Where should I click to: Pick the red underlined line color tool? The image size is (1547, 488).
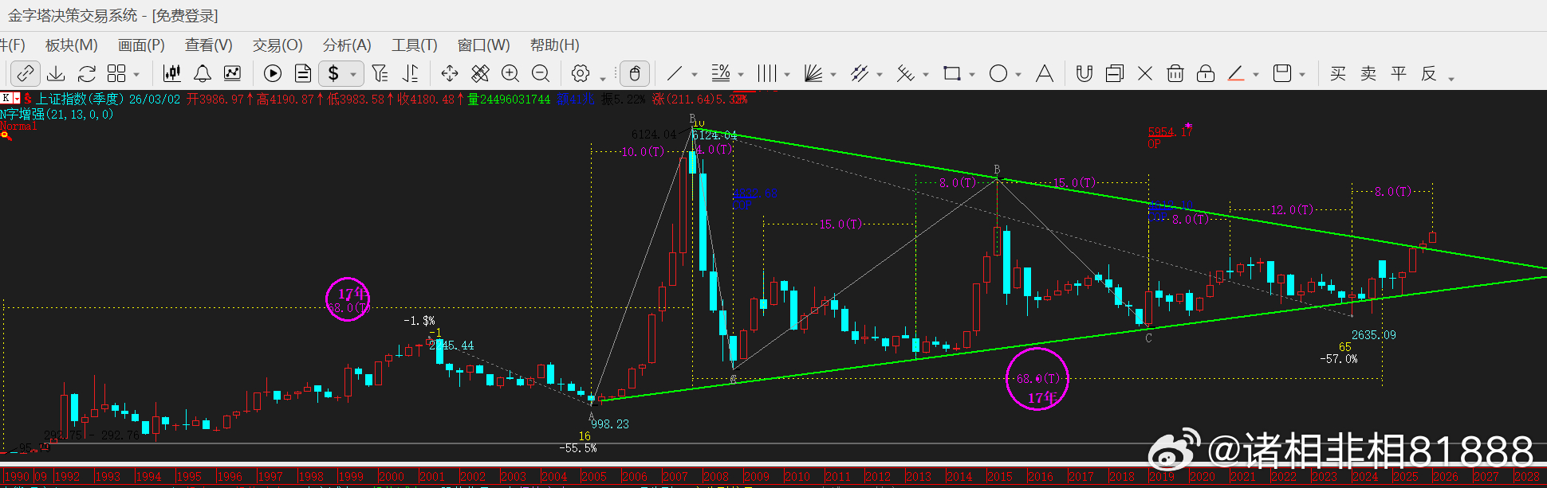click(1236, 73)
